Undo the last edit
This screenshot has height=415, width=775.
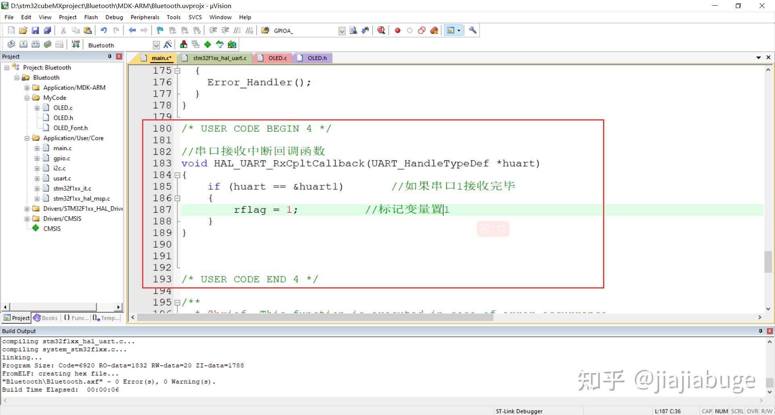[x=104, y=30]
